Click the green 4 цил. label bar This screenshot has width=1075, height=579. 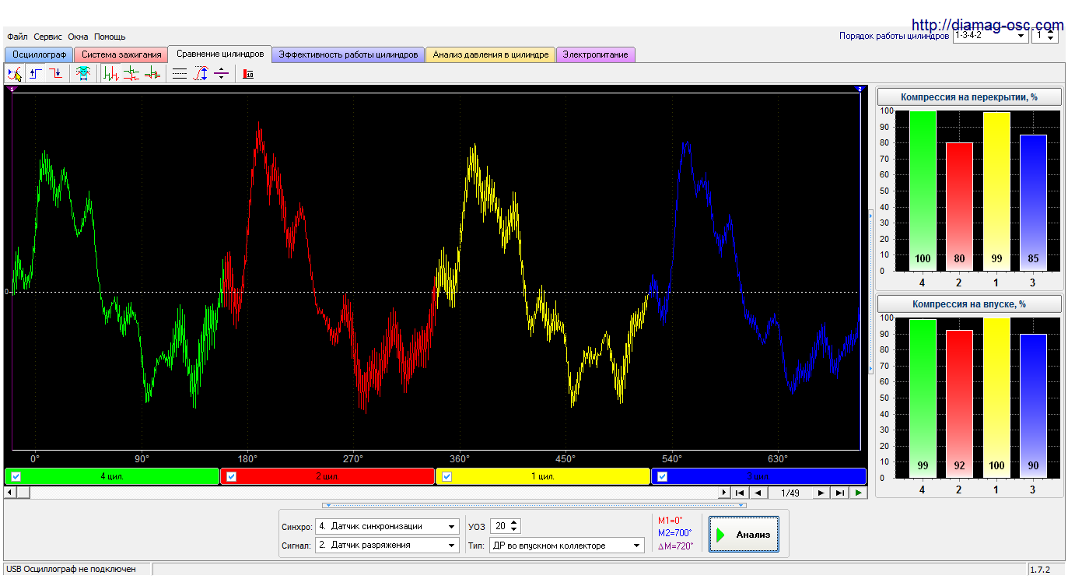click(112, 476)
